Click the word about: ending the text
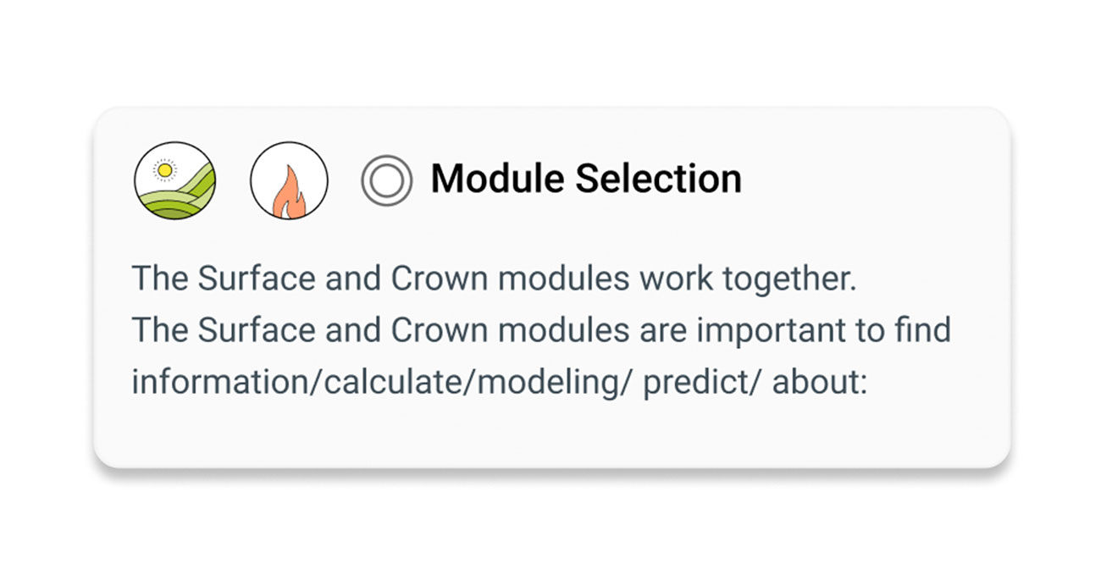This screenshot has width=1101, height=580. 820,382
